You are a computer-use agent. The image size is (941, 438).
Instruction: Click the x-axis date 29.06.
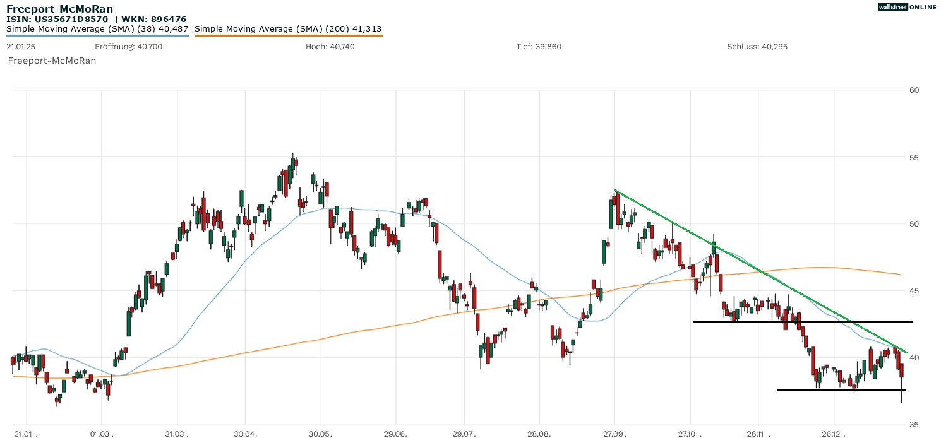pyautogui.click(x=395, y=434)
